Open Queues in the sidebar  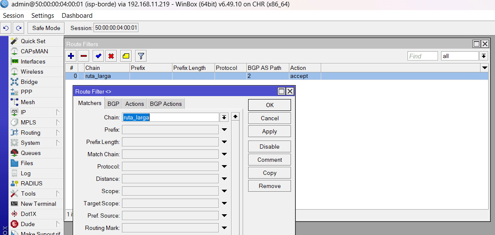click(x=31, y=153)
